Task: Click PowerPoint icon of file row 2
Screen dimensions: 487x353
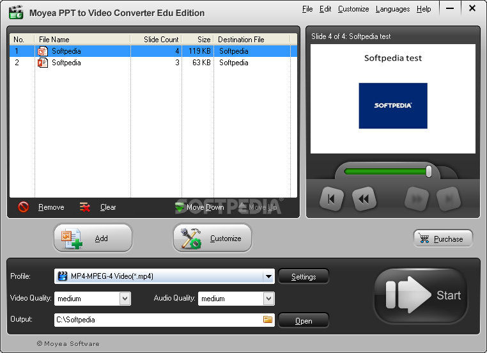Action: (x=43, y=63)
